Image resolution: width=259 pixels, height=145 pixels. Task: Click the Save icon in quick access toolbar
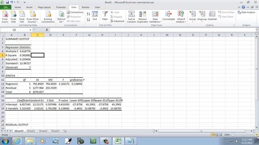(x=7, y=2)
